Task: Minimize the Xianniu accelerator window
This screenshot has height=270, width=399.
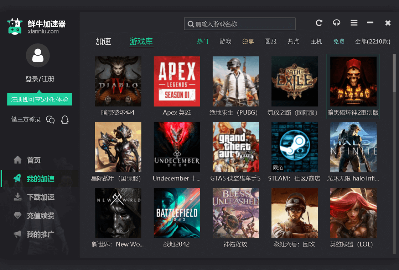Action: 370,23
